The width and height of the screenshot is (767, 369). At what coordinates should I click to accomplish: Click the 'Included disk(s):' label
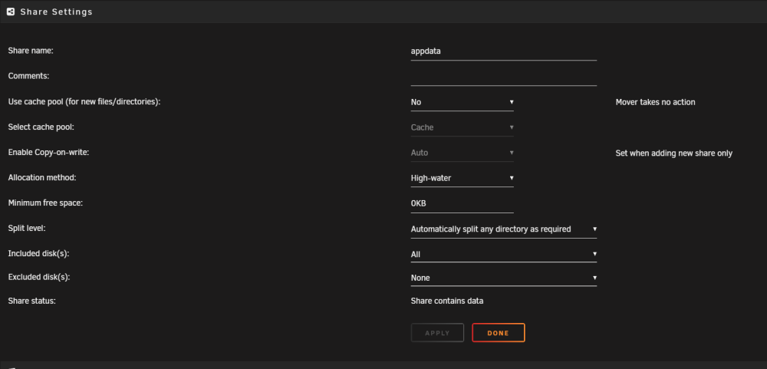click(x=38, y=253)
